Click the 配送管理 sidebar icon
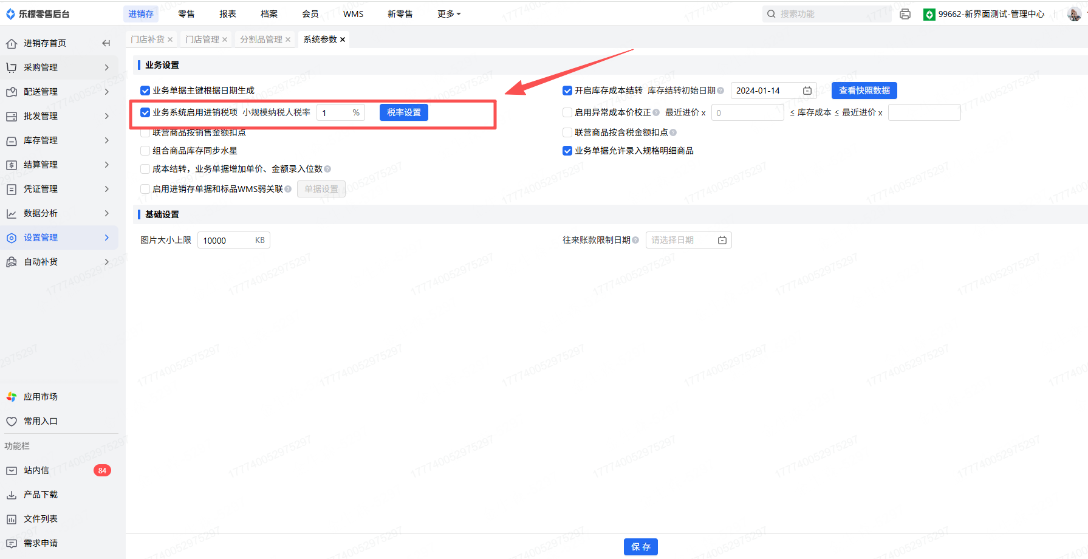This screenshot has width=1088, height=559. click(x=12, y=92)
